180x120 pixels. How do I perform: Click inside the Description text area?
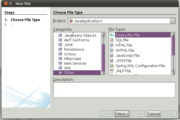[114, 90]
